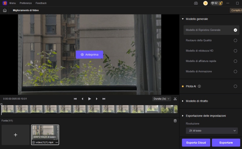Collapse Modello generale section
Image resolution: width=242 pixels, height=149 pixels.
(183, 19)
